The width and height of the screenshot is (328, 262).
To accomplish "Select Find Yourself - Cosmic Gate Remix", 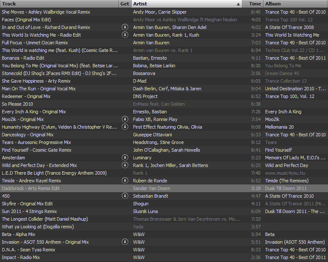I will (x=37, y=150).
